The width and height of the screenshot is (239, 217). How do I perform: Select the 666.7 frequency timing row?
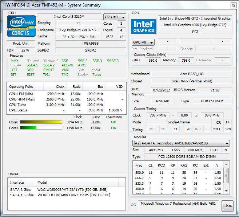point(178,178)
